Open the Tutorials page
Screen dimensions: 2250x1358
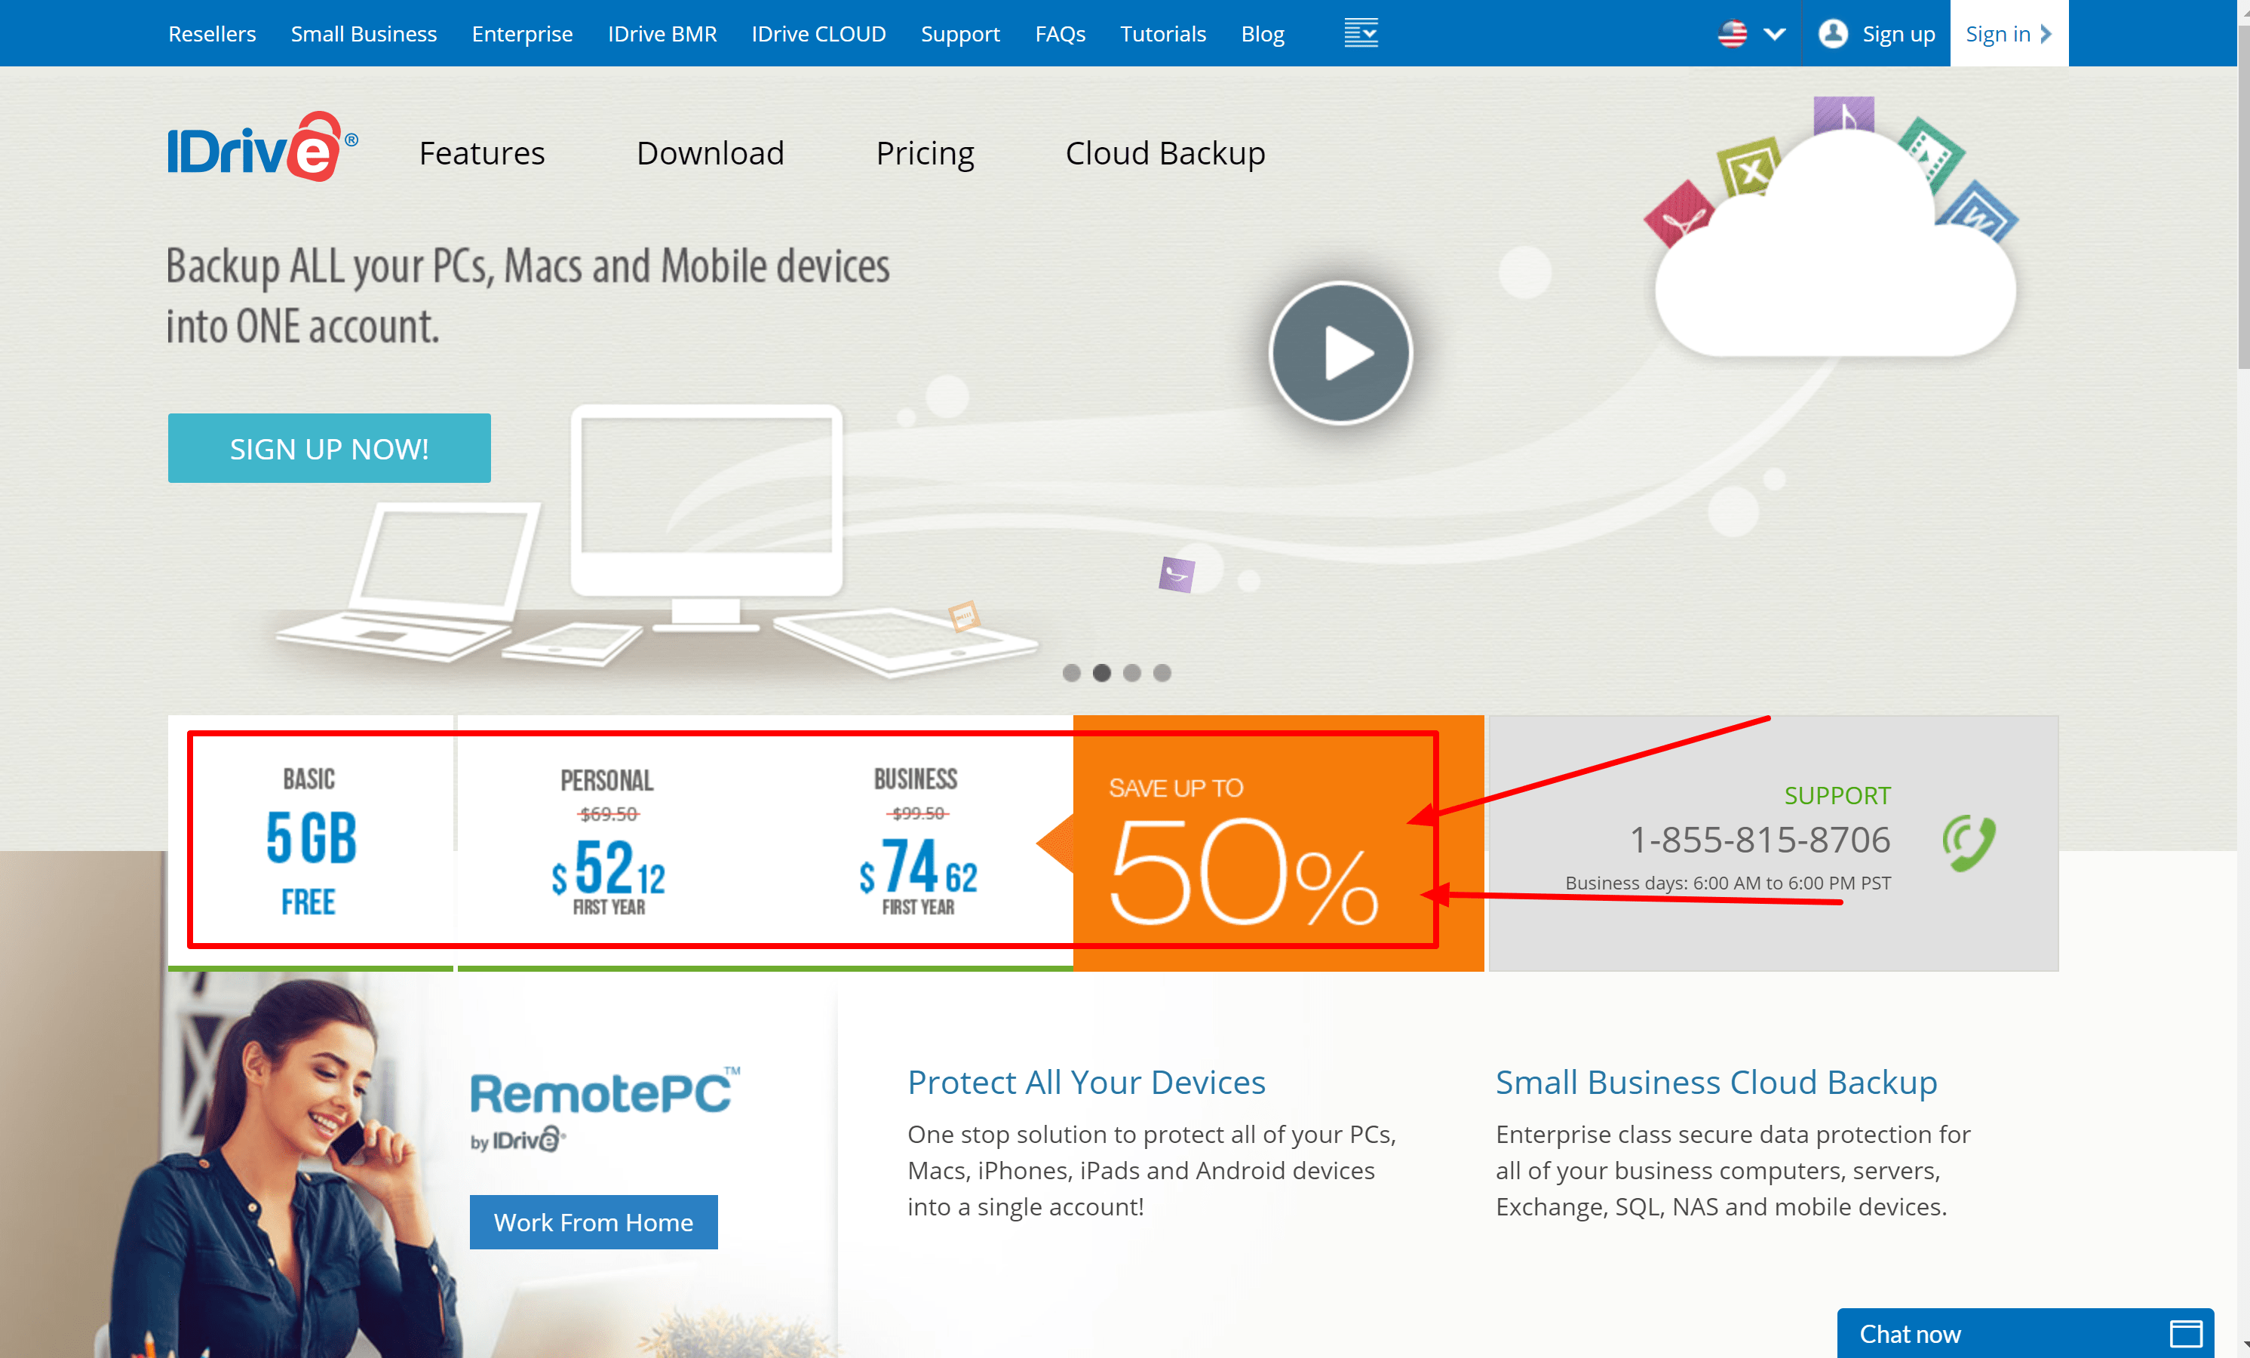coord(1162,34)
